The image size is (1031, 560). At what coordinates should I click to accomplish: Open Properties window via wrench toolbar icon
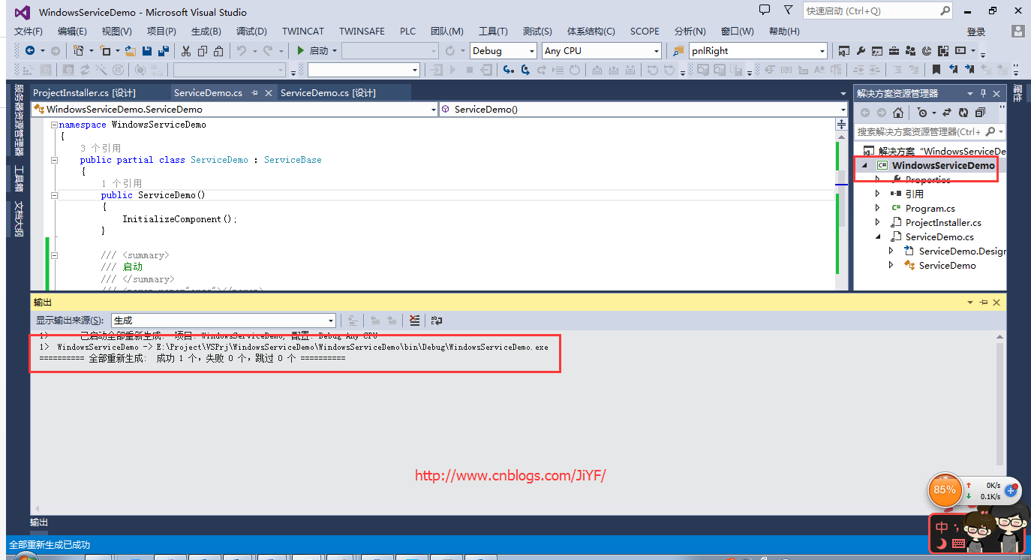point(861,51)
